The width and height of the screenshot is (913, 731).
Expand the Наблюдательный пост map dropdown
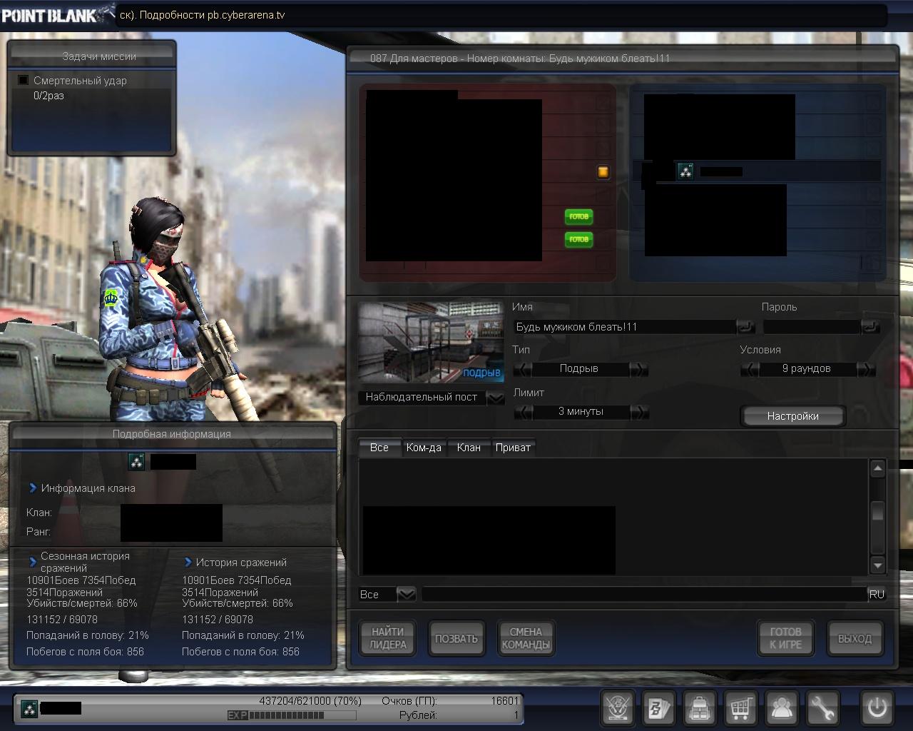click(495, 398)
